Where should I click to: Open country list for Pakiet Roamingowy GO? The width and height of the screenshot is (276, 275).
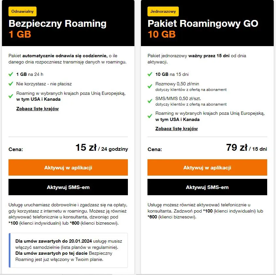tap(176, 129)
